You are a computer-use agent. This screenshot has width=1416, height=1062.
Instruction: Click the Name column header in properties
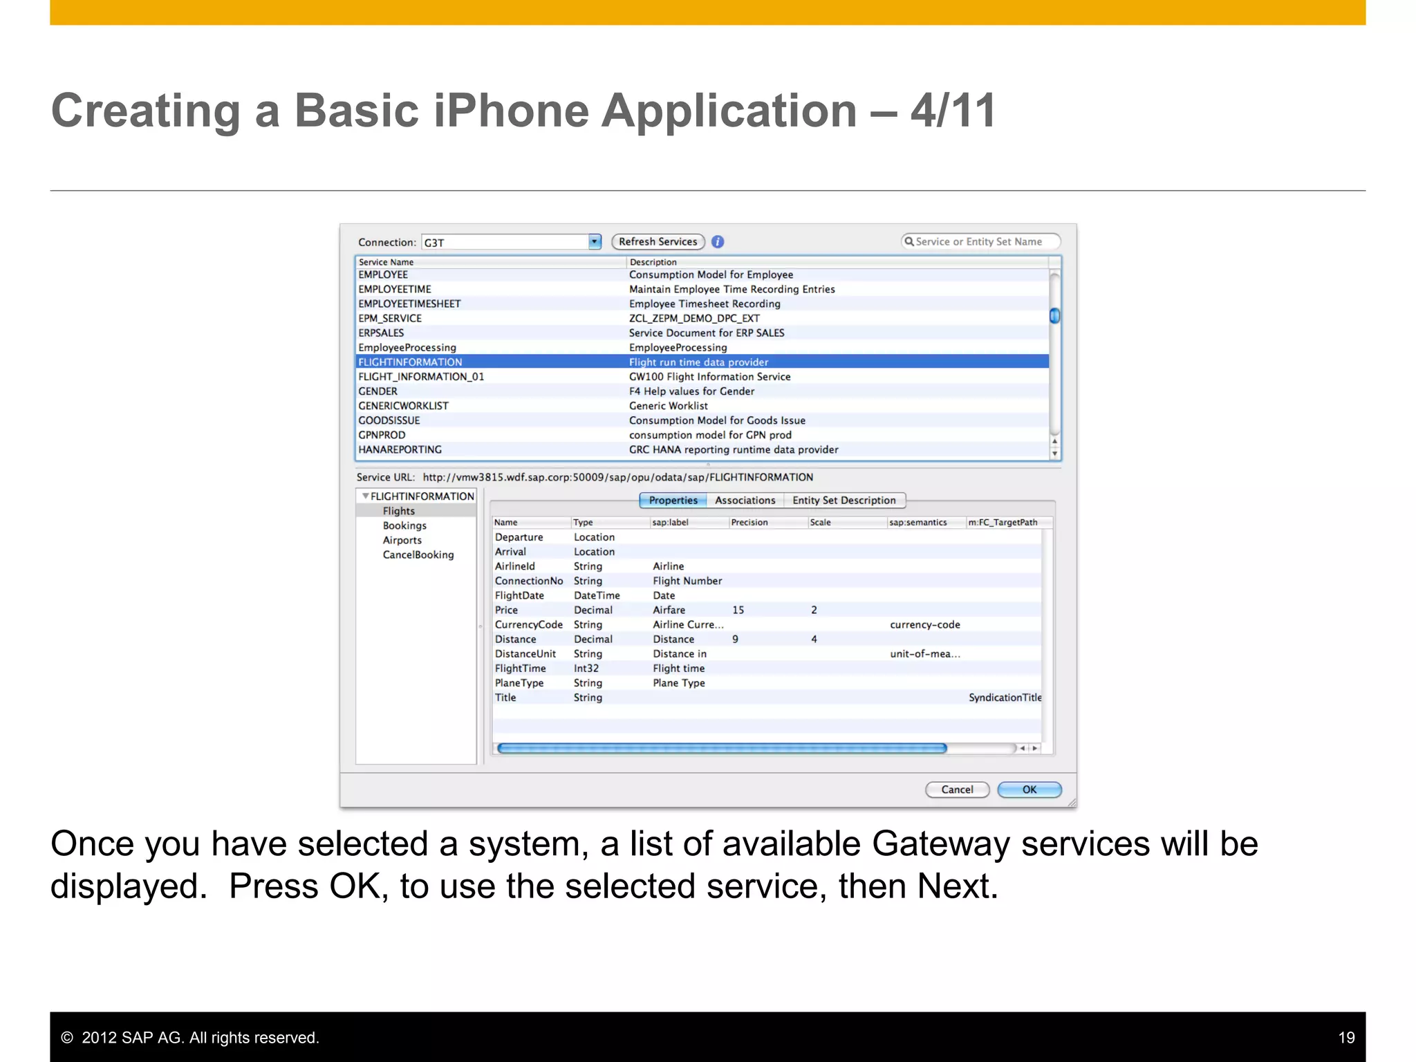[531, 523]
